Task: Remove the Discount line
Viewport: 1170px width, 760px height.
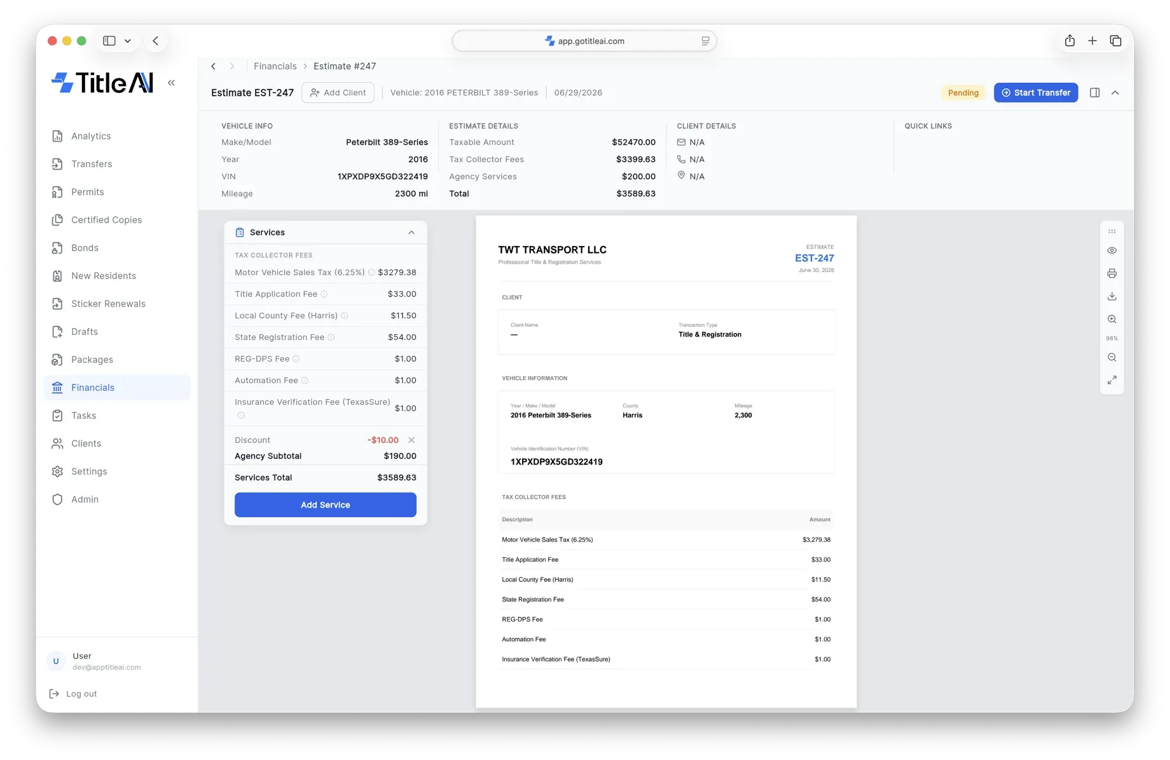Action: [x=411, y=440]
